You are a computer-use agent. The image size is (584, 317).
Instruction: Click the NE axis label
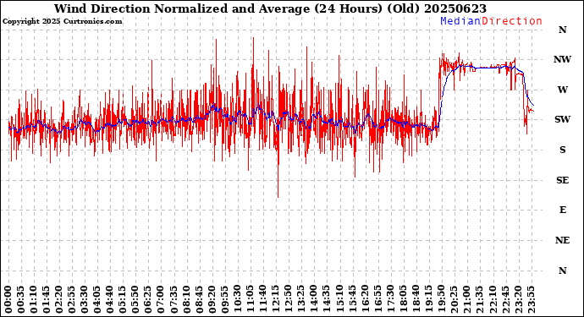562,240
